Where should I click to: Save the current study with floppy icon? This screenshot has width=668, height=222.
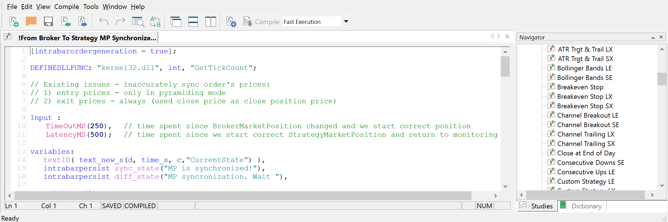coord(48,22)
